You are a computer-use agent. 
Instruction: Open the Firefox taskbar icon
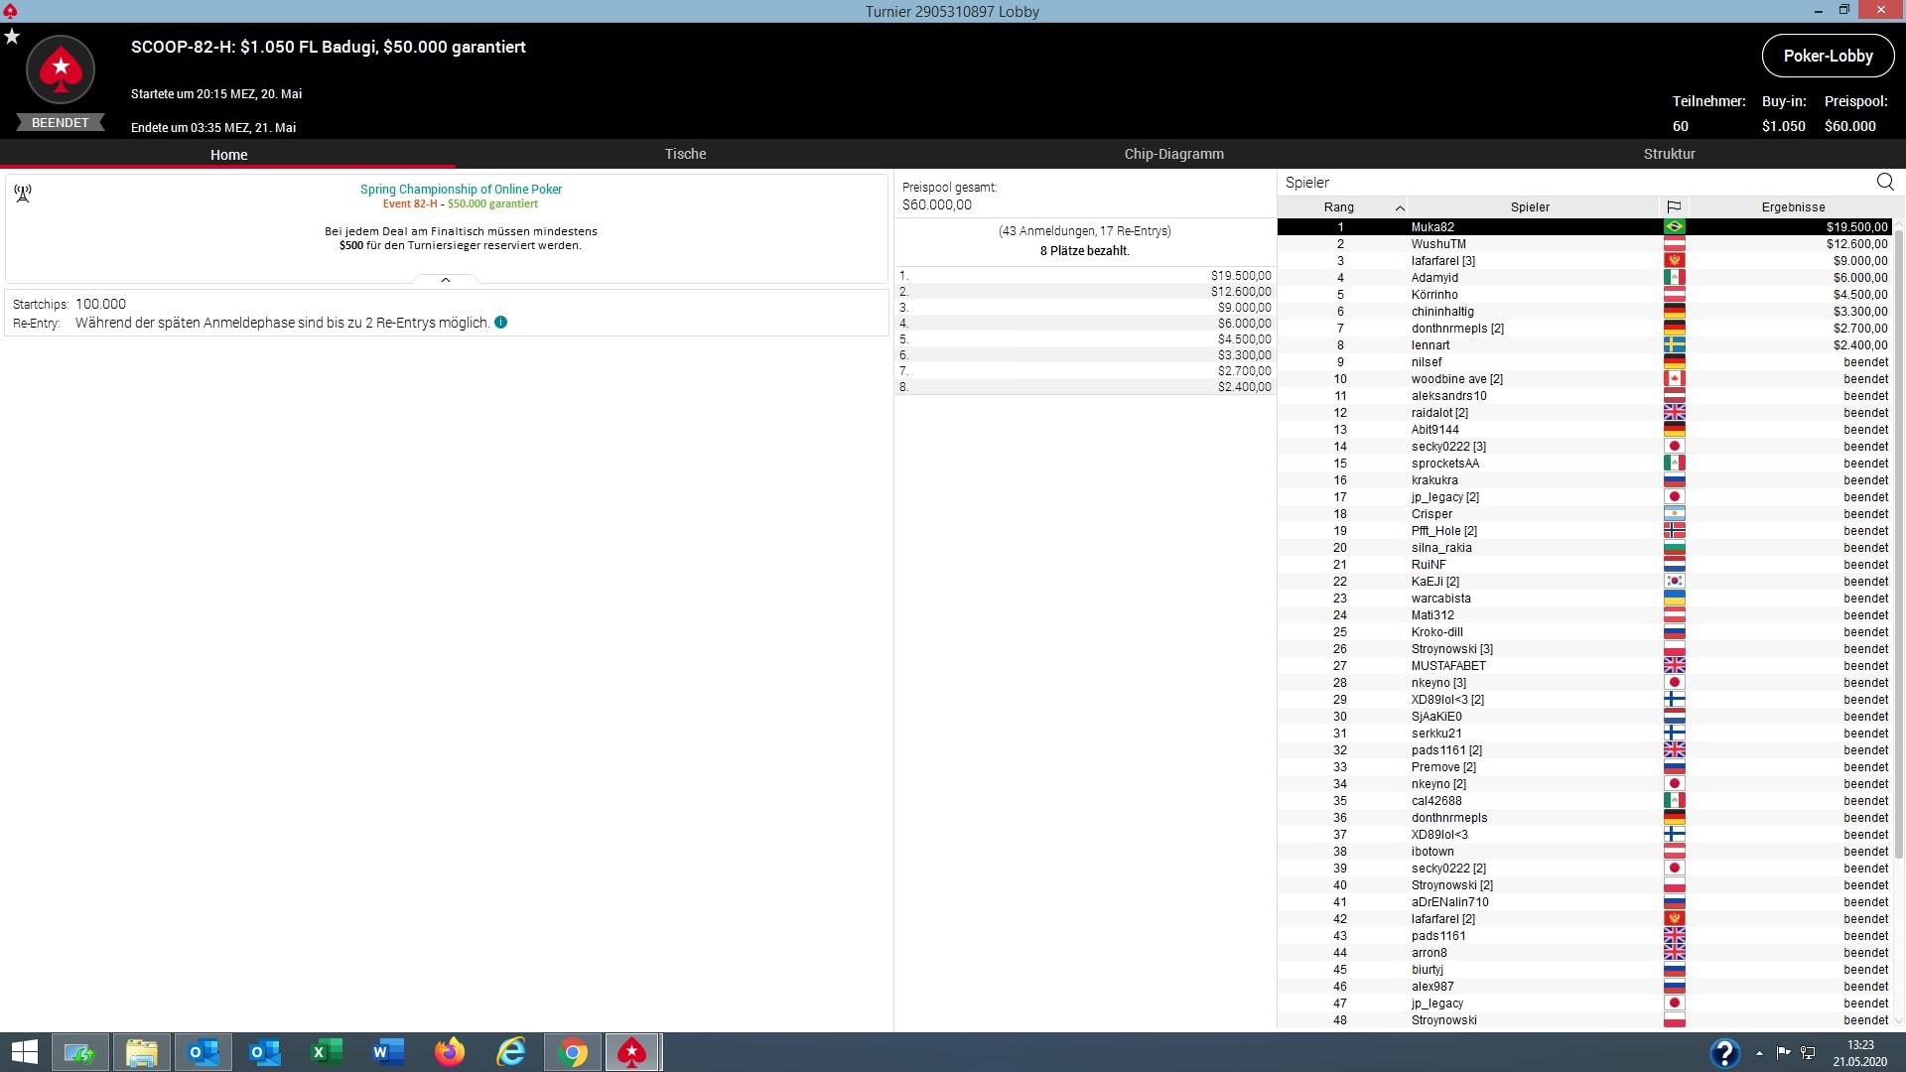click(x=450, y=1052)
